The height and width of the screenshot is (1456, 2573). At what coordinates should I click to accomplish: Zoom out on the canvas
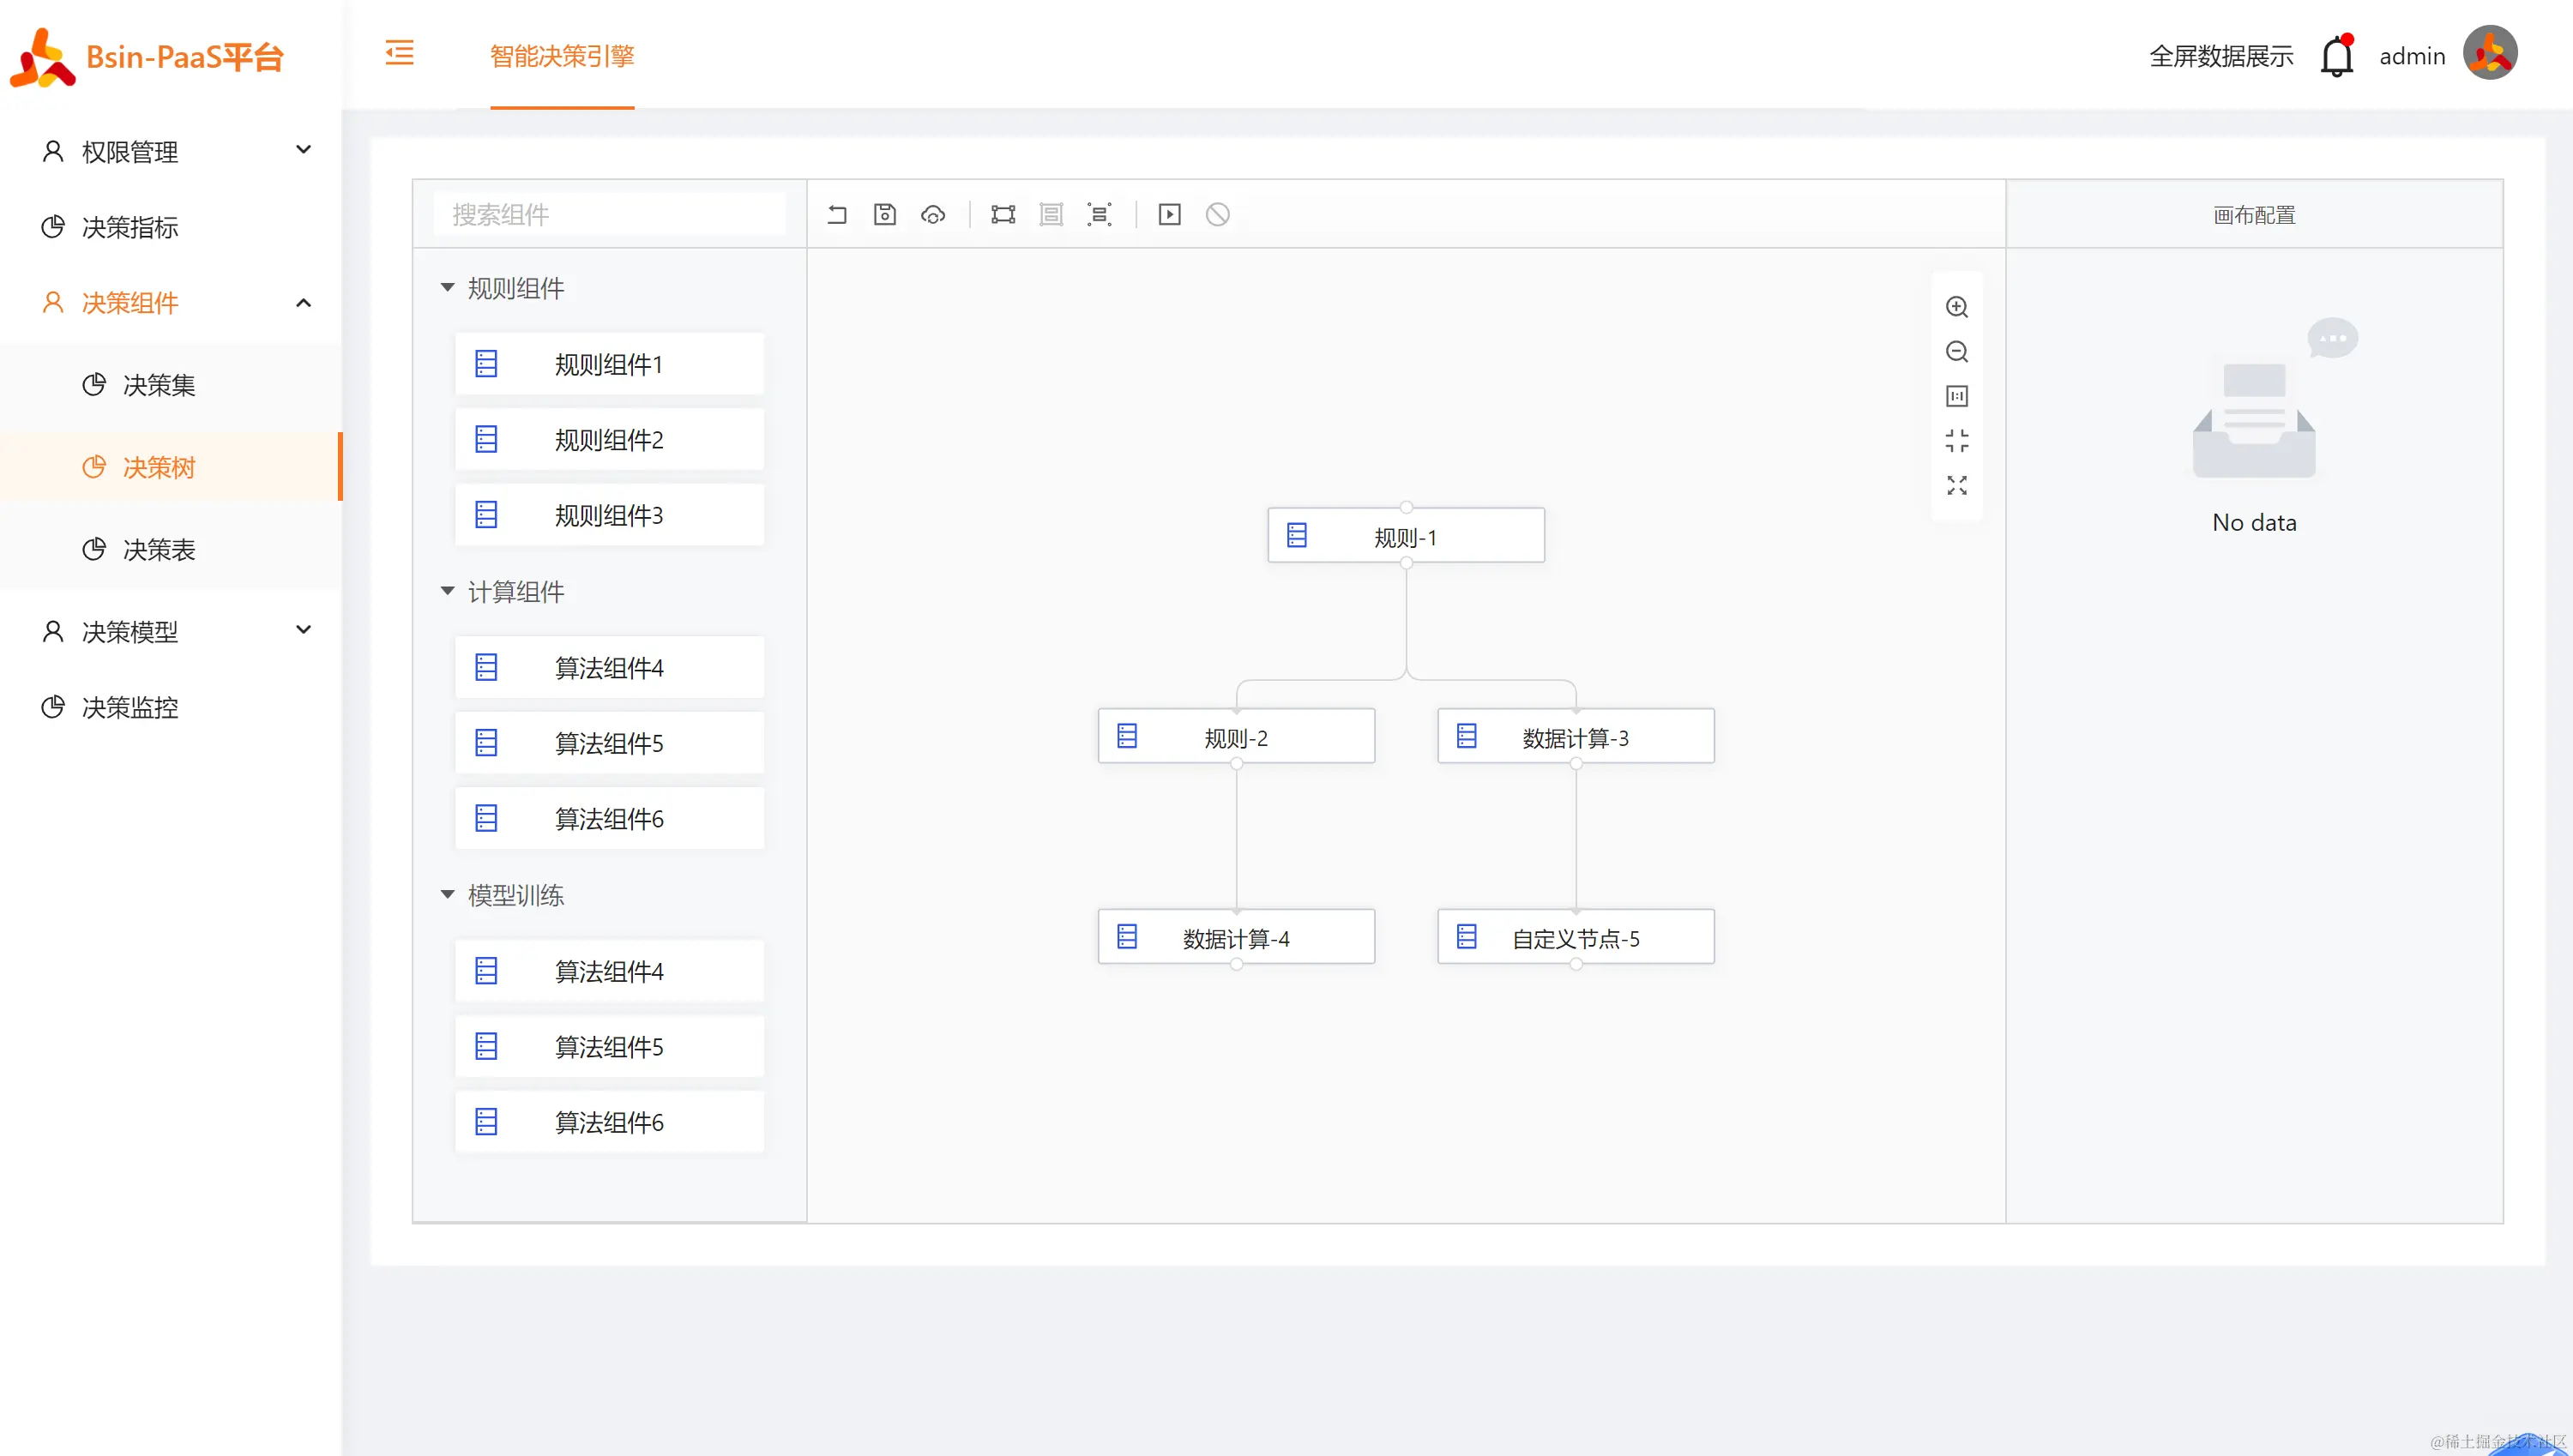click(1957, 352)
